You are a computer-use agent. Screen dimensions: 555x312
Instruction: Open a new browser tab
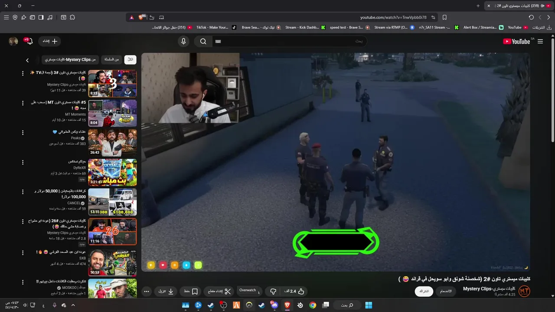tap(478, 6)
